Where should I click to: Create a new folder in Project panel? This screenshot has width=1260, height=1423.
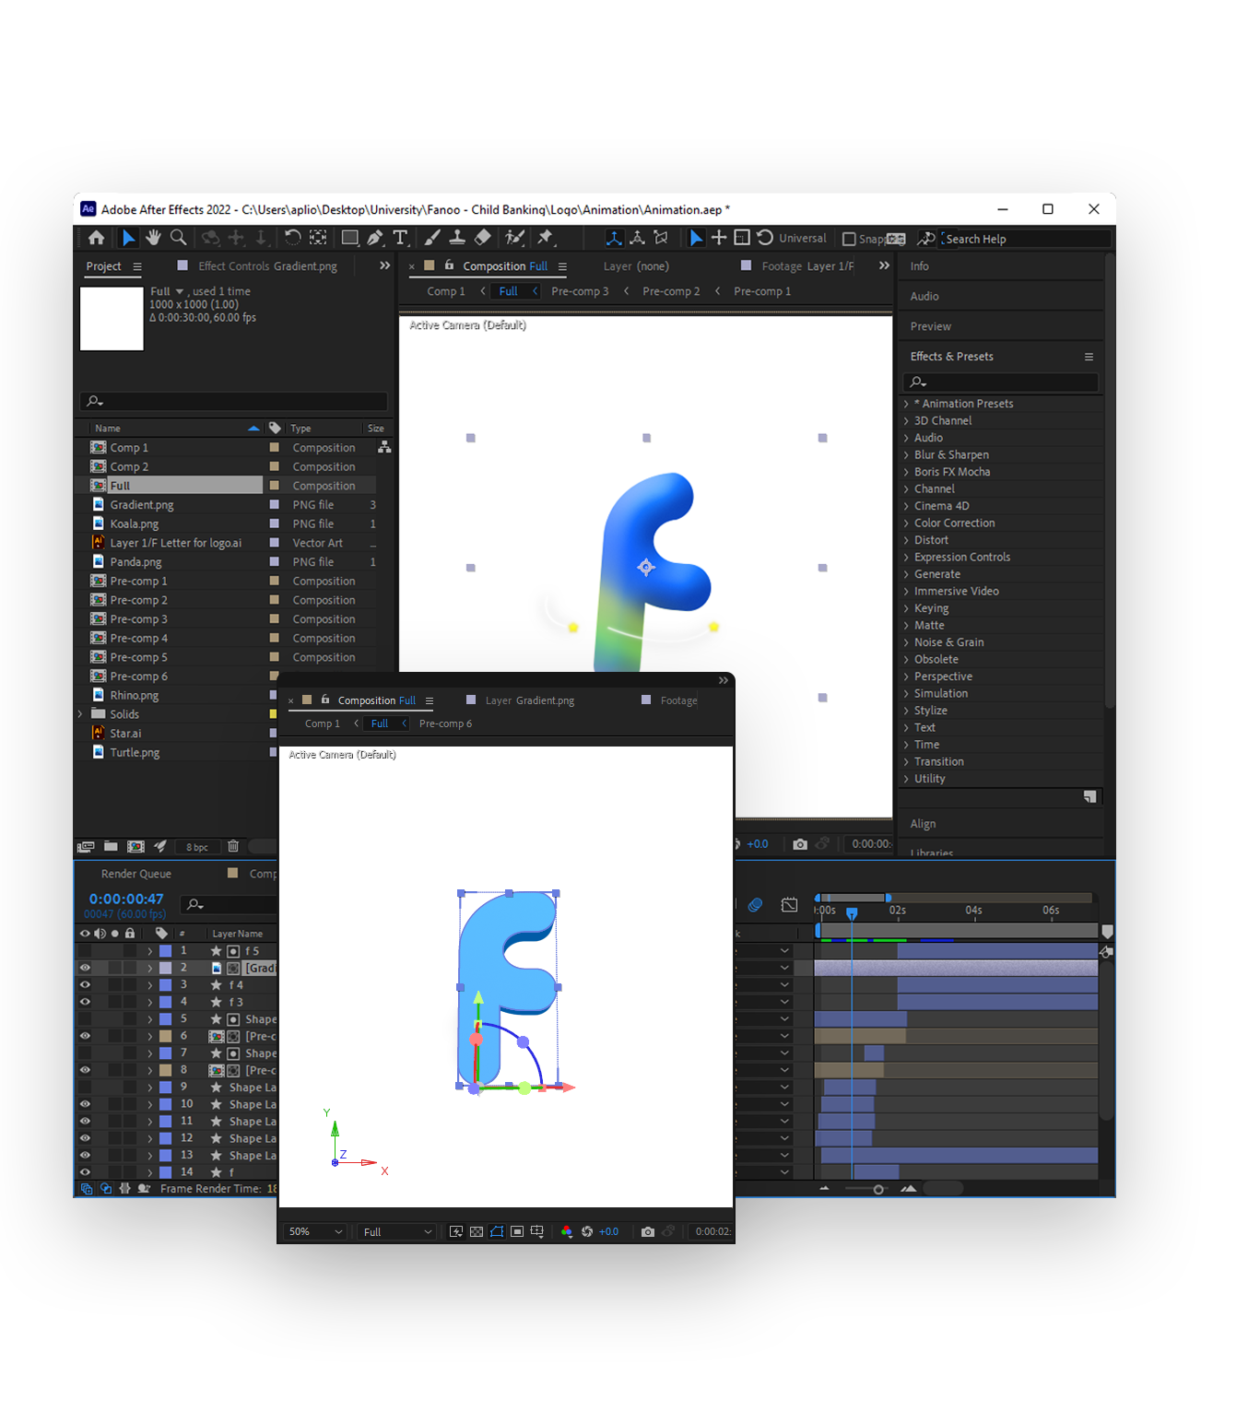(x=111, y=846)
